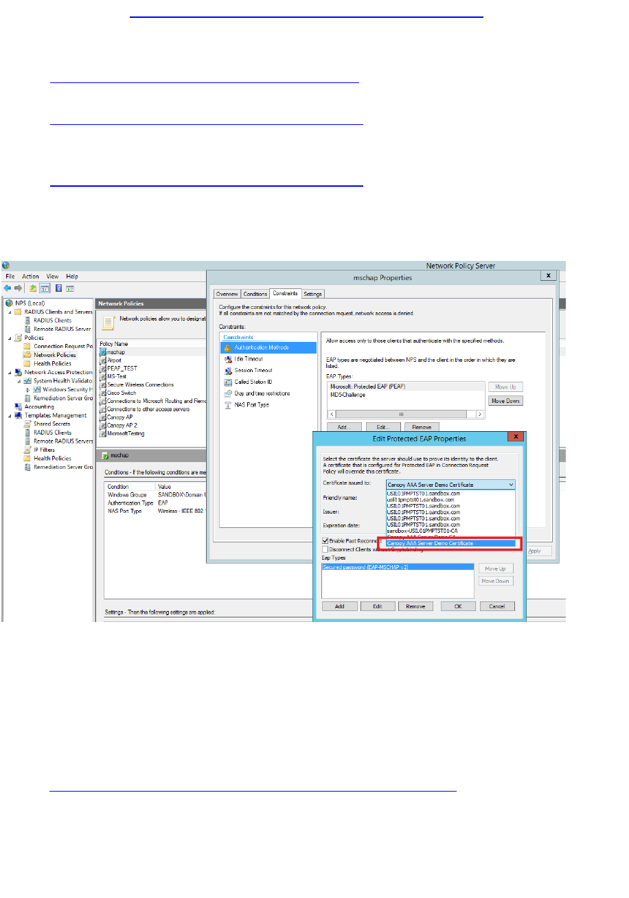Screen dimensions: 629x898
Task: Select Shared Secrets under Templates Management
Action: [52, 424]
